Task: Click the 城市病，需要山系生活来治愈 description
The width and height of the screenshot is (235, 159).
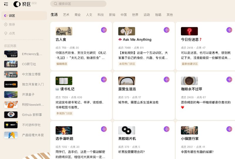Action: pyautogui.click(x=138, y=102)
